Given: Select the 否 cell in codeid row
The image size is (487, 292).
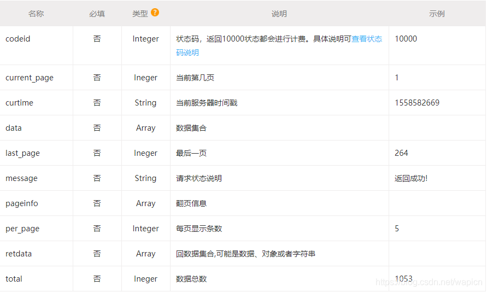Looking at the screenshot, I should pos(97,39).
